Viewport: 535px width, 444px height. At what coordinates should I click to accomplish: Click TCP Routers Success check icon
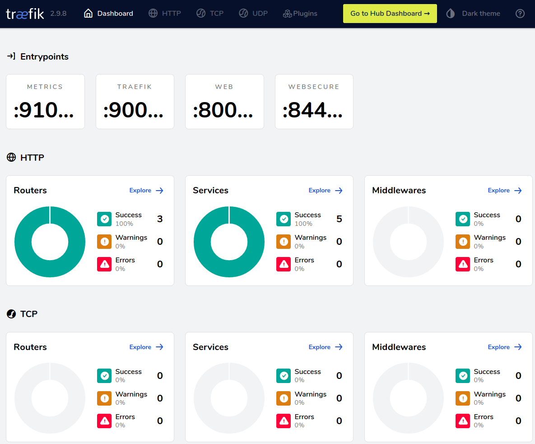[x=104, y=376]
